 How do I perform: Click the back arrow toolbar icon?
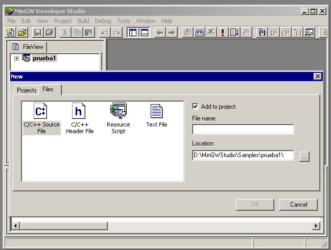(x=160, y=33)
